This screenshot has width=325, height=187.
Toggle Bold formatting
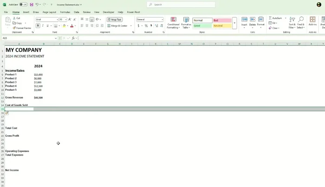38,26
